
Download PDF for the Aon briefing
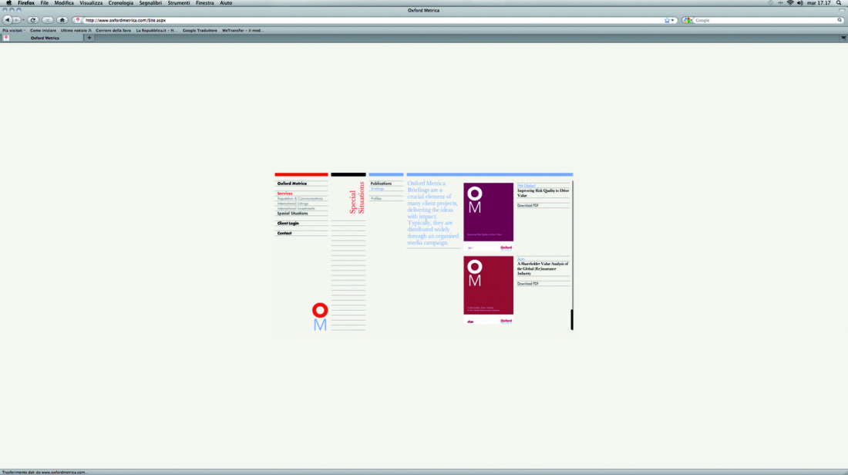[x=528, y=284]
